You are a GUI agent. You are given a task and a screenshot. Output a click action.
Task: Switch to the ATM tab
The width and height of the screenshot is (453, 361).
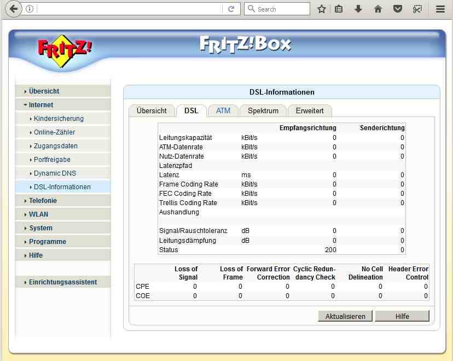pyautogui.click(x=223, y=111)
